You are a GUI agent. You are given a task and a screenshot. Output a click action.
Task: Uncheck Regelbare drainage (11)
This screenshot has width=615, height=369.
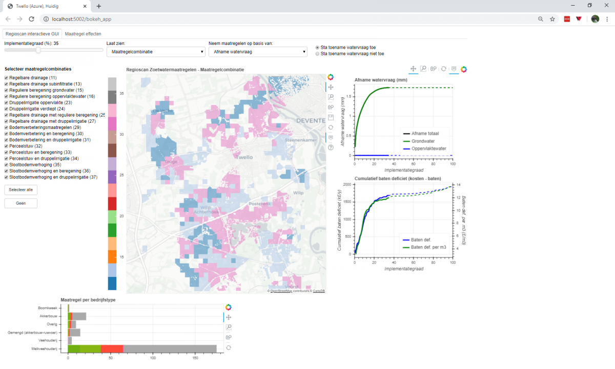pos(6,78)
